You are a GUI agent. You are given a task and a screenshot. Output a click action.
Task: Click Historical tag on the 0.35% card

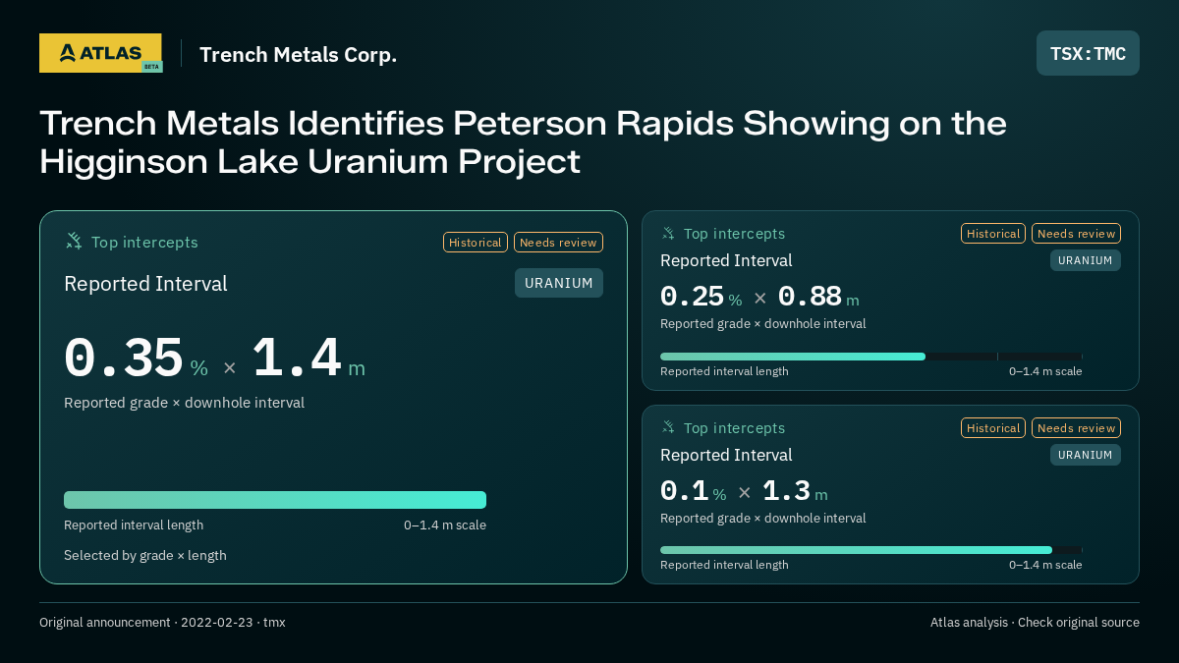pos(476,243)
